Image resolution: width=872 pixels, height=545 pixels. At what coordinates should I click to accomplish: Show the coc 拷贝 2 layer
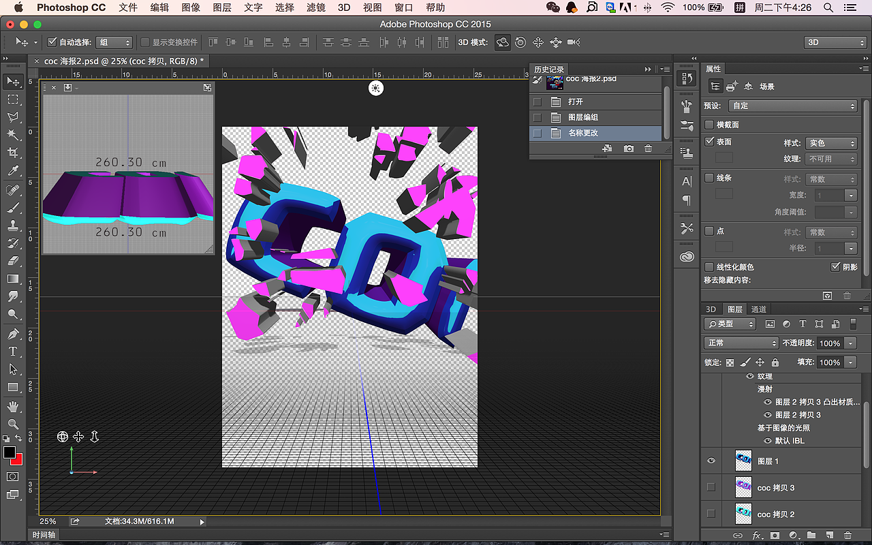tap(711, 514)
